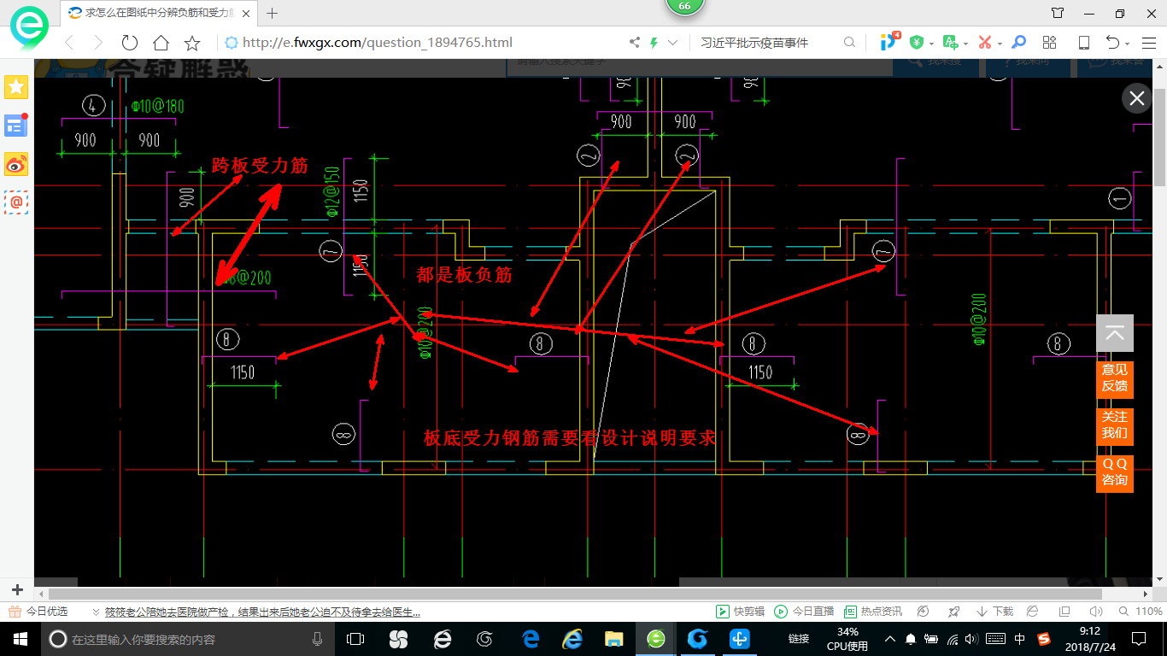Click the split window icon in status bar

pyautogui.click(x=1064, y=612)
